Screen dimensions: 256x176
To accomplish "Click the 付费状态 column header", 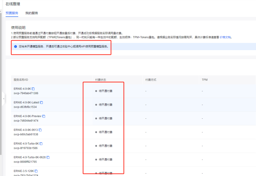I will click(x=101, y=80).
